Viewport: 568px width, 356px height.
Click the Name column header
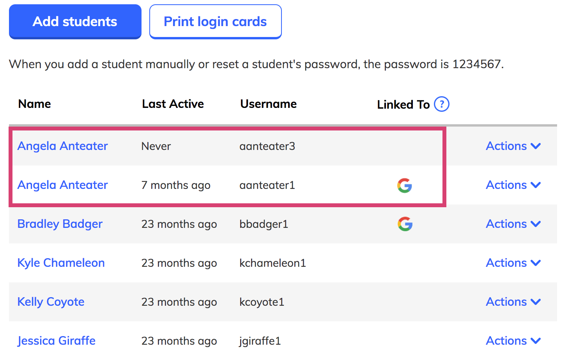(35, 104)
